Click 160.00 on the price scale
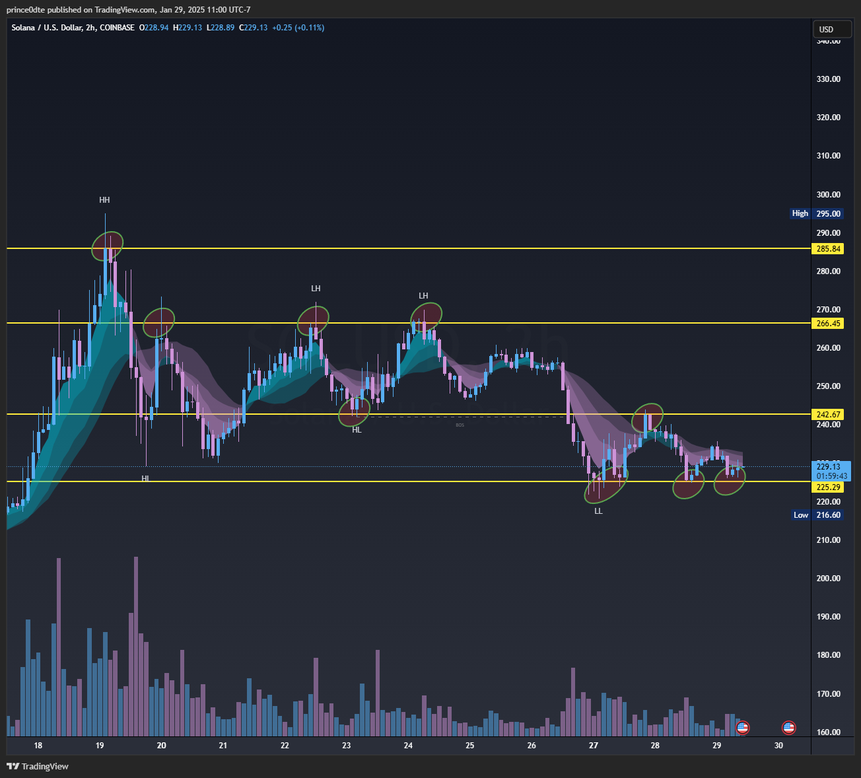Screen dimensions: 861x778 pyautogui.click(x=829, y=732)
